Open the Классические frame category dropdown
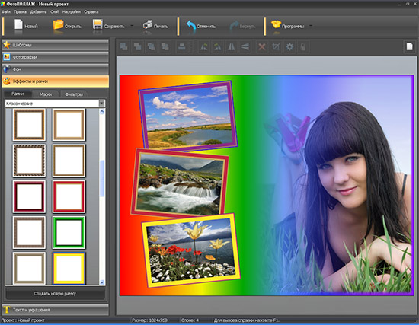 101,104
